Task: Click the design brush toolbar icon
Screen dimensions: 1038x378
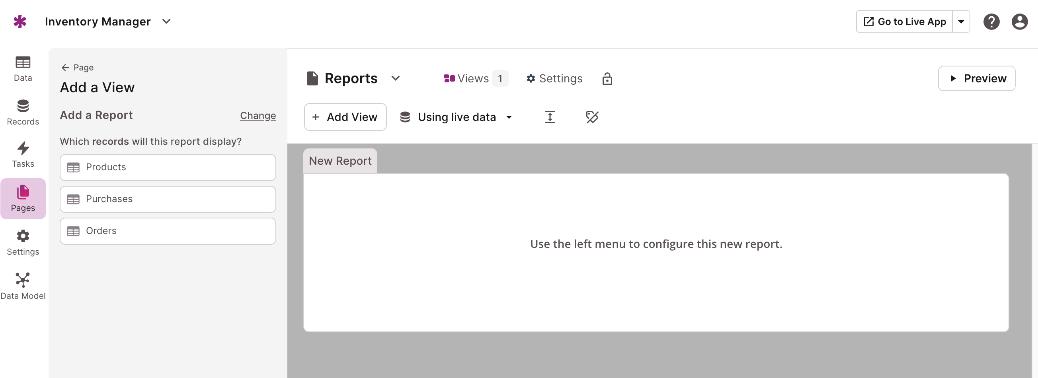Action: pos(592,117)
